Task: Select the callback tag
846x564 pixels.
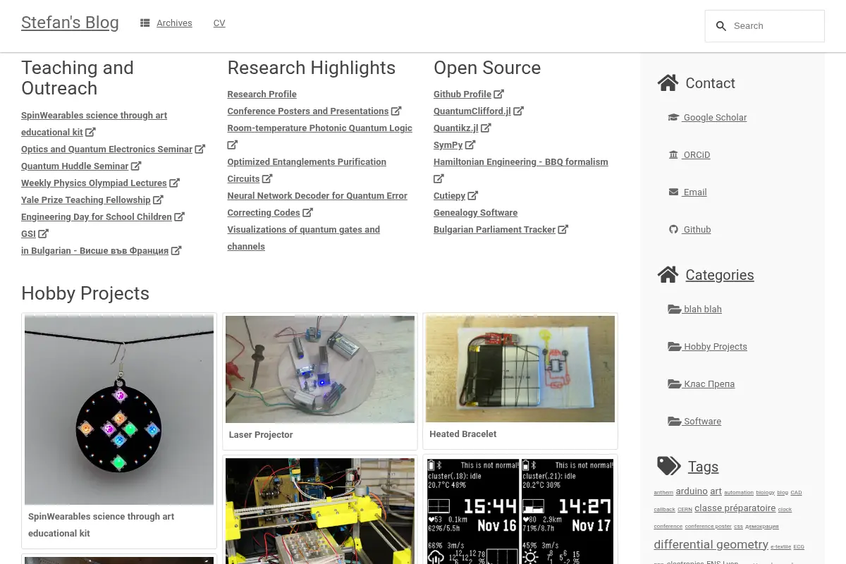Action: click(664, 510)
